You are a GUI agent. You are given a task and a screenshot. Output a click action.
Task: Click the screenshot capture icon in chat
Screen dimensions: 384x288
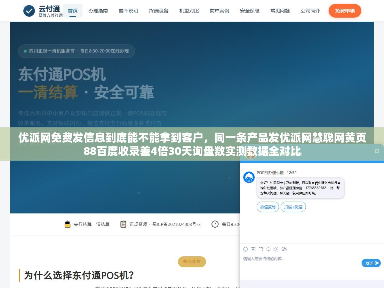261,249
